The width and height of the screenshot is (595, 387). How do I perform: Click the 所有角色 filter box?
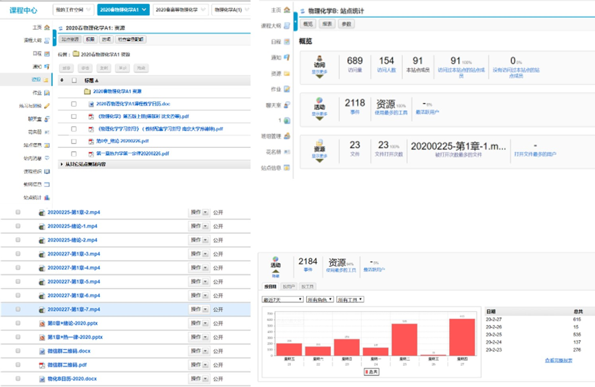pos(320,300)
